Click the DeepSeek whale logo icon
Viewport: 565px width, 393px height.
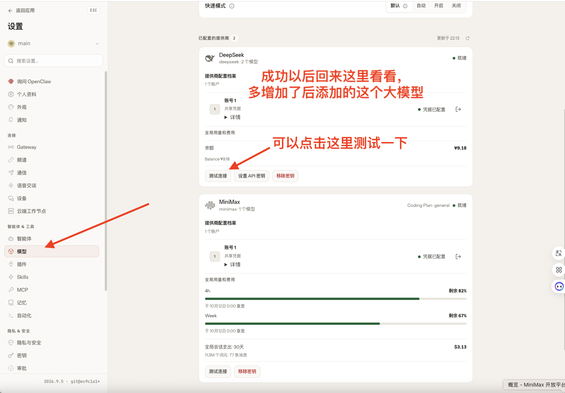click(x=210, y=58)
